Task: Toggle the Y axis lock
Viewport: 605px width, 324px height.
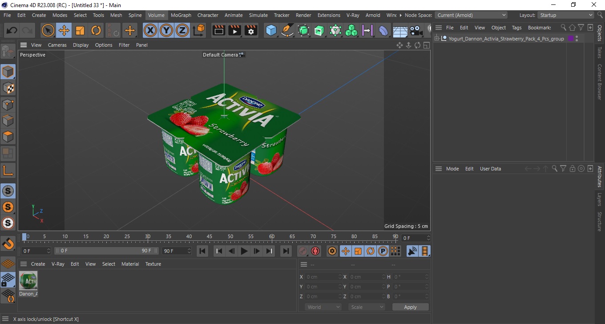Action: click(166, 30)
